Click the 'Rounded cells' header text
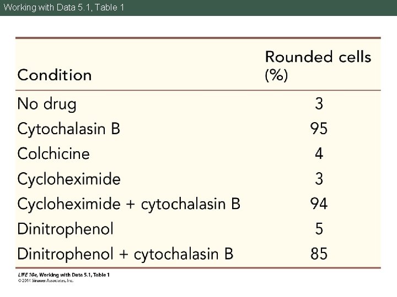This screenshot has width=397, height=297. click(x=318, y=57)
